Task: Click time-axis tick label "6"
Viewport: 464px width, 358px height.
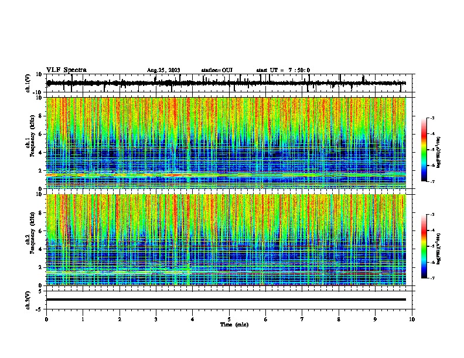Action: click(x=266, y=319)
